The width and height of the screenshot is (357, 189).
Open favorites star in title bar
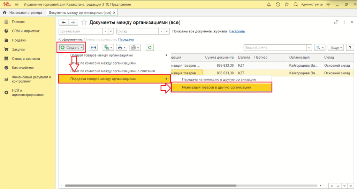[287, 4]
